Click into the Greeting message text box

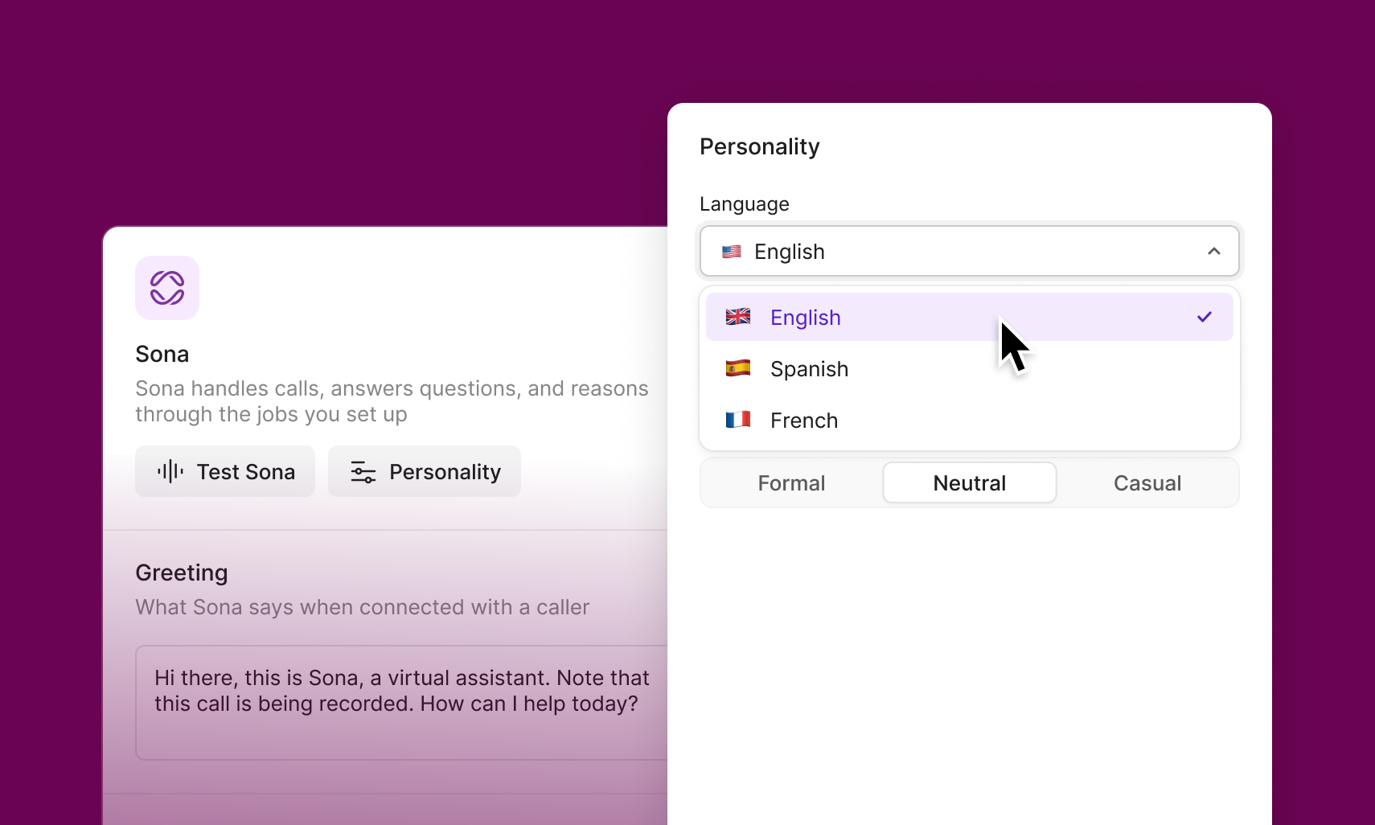click(x=402, y=702)
